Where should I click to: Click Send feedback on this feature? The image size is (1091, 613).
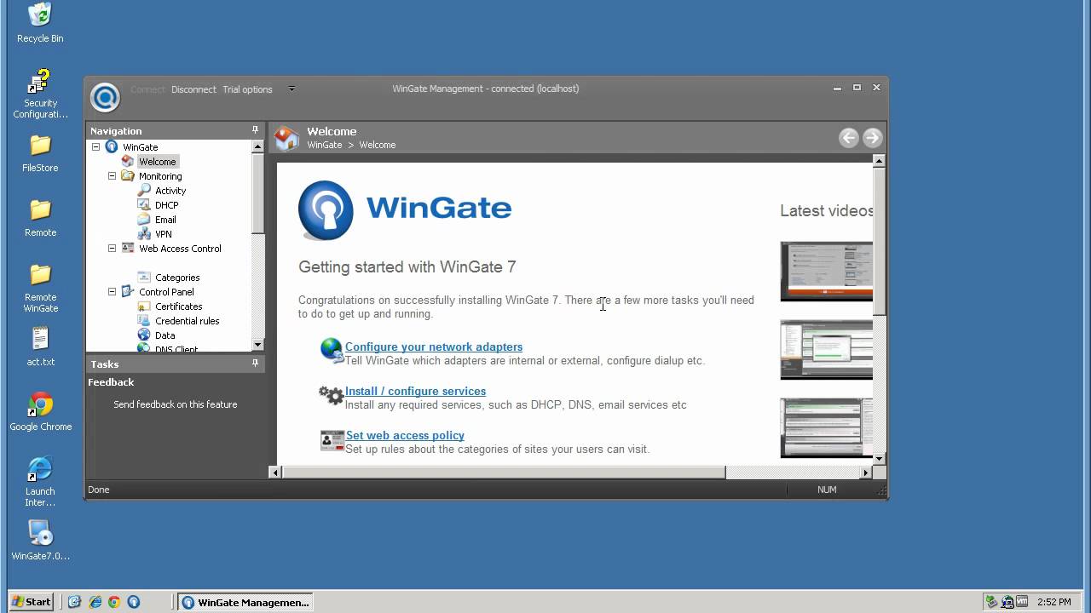pos(175,404)
